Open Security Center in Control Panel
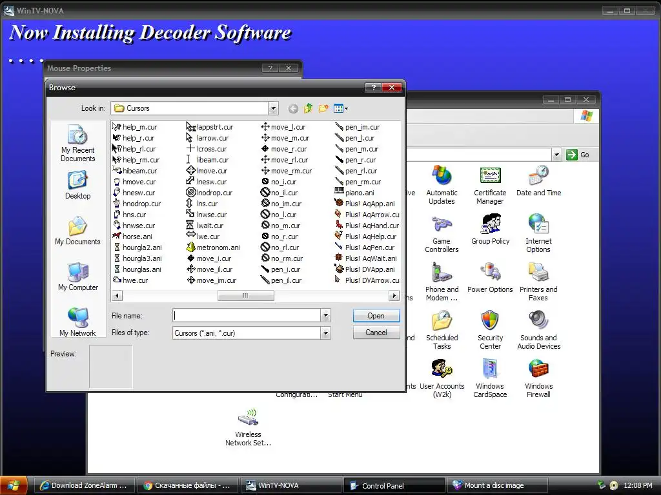This screenshot has height=495, width=661. [490, 331]
